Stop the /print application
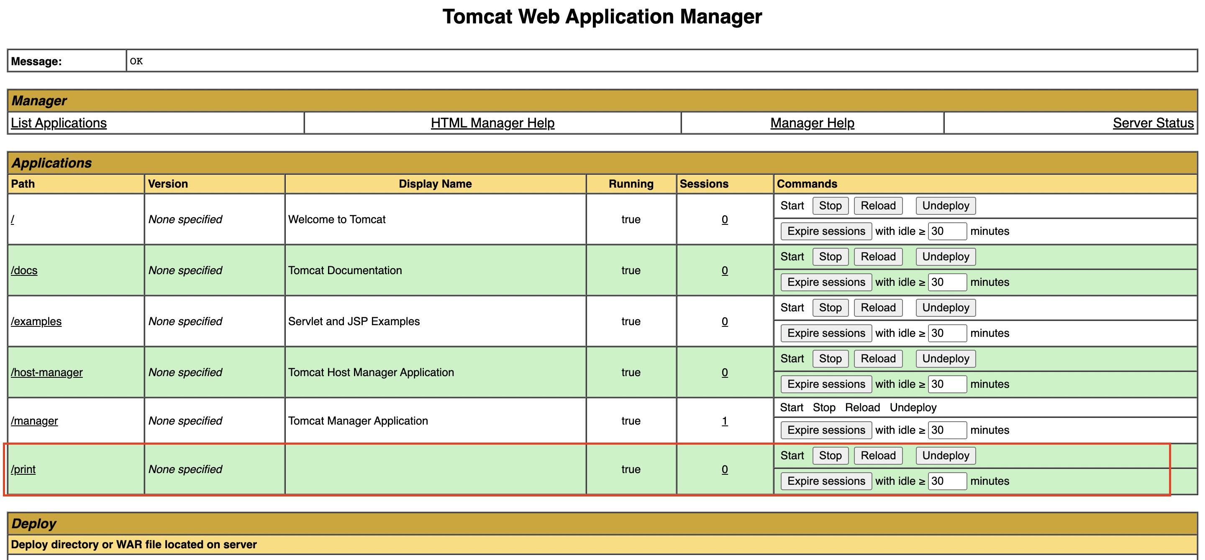1205x560 pixels. 830,456
